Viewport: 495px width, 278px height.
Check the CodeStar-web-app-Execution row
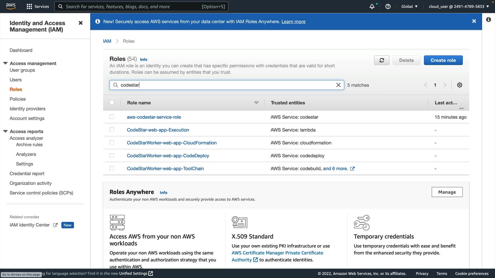112,130
